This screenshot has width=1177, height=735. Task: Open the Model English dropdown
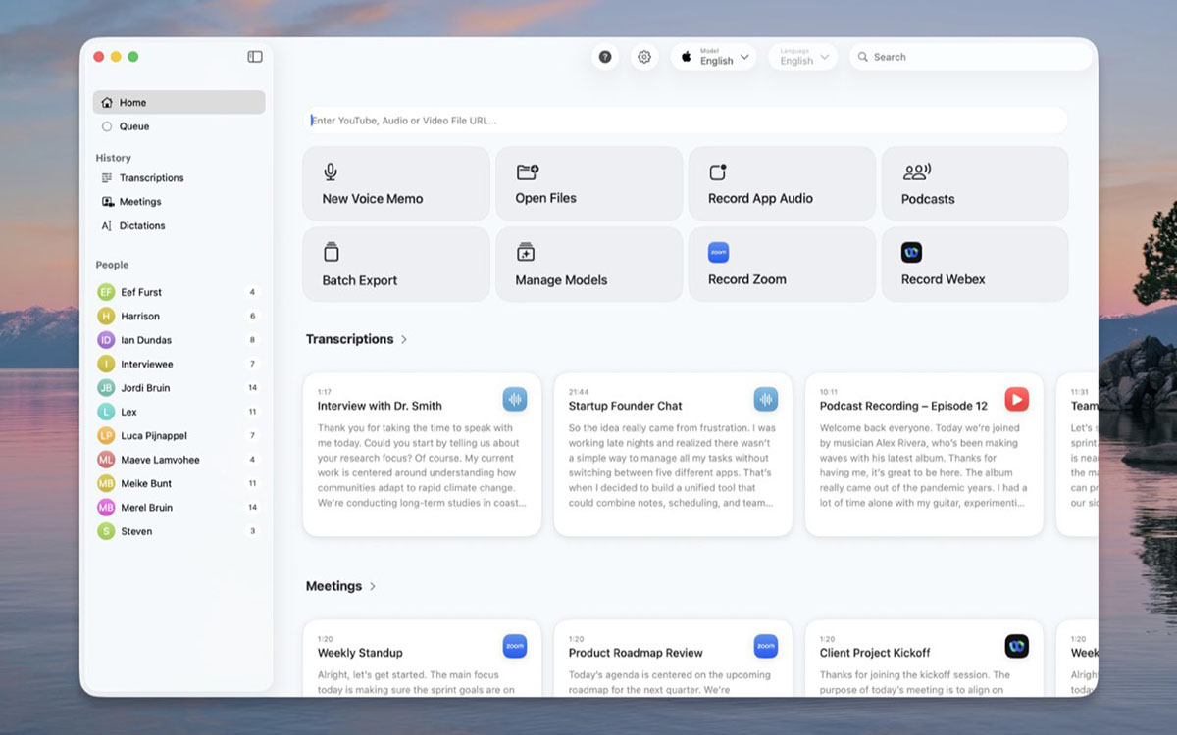713,57
